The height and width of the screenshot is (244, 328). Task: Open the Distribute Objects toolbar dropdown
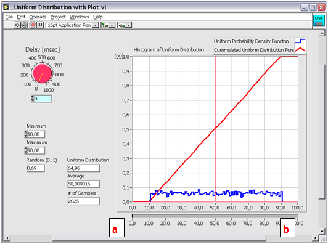pyautogui.click(x=125, y=25)
